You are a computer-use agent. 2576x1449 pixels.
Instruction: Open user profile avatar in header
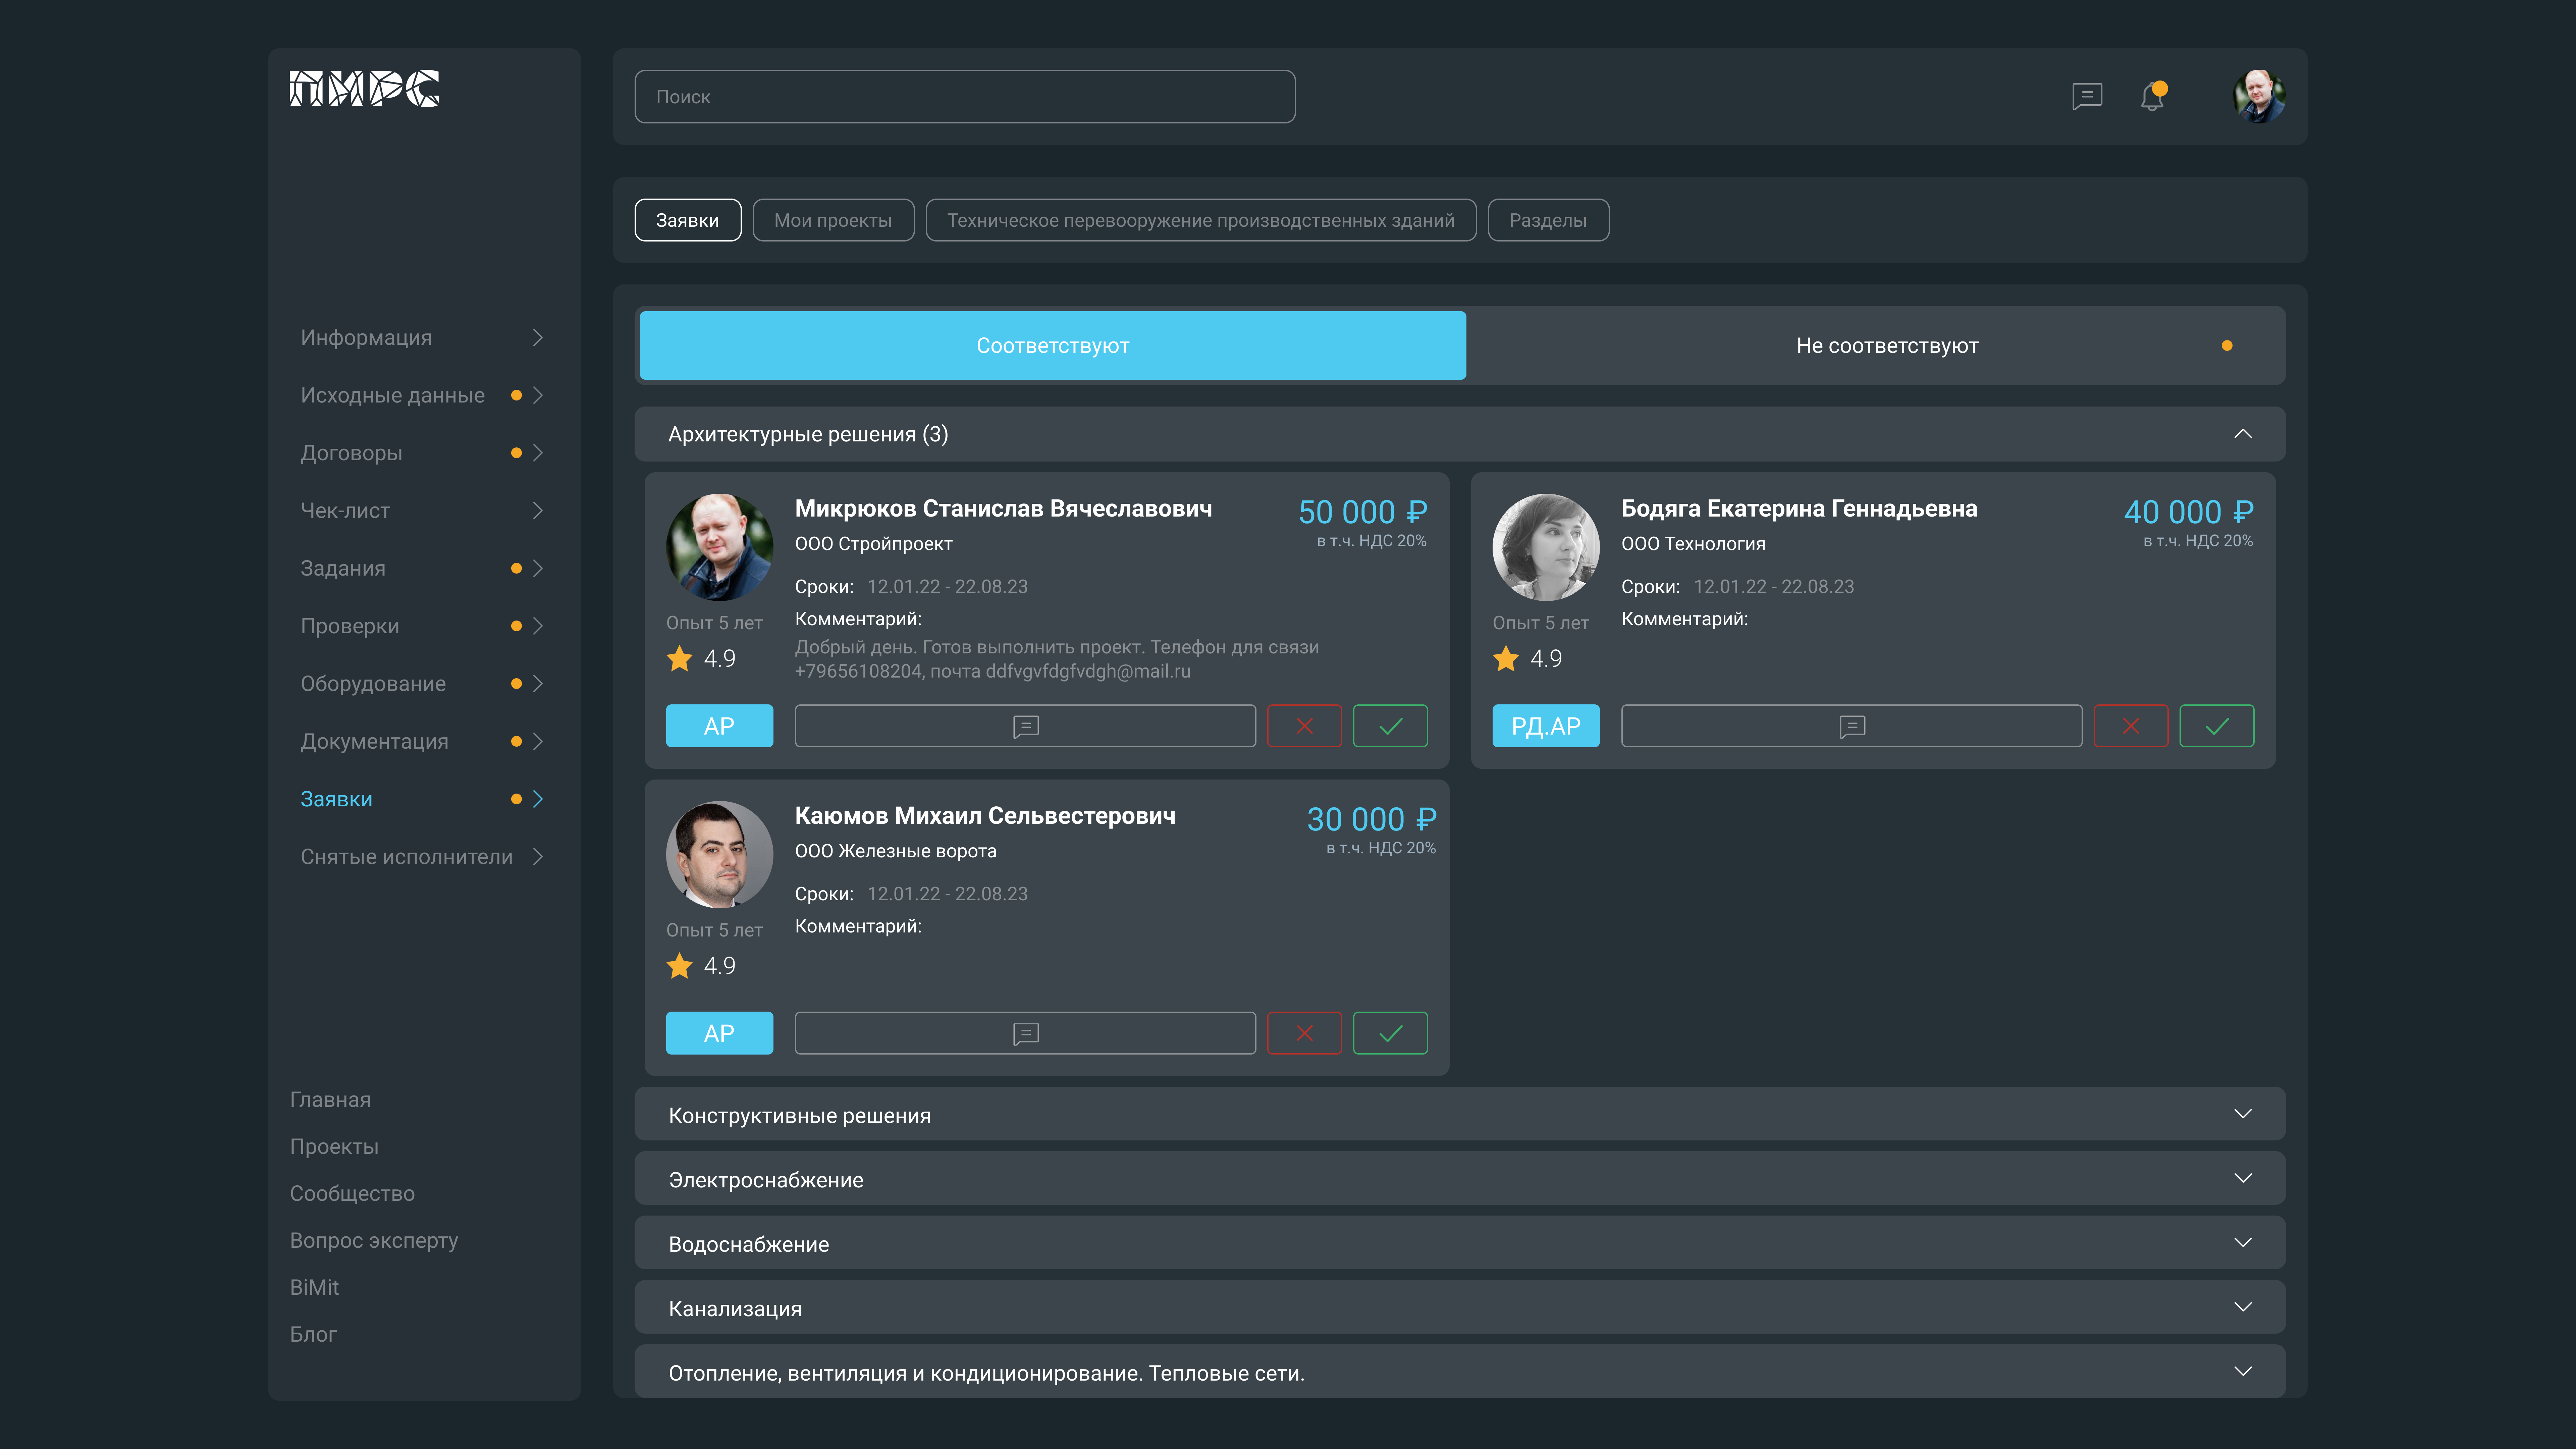click(2259, 96)
